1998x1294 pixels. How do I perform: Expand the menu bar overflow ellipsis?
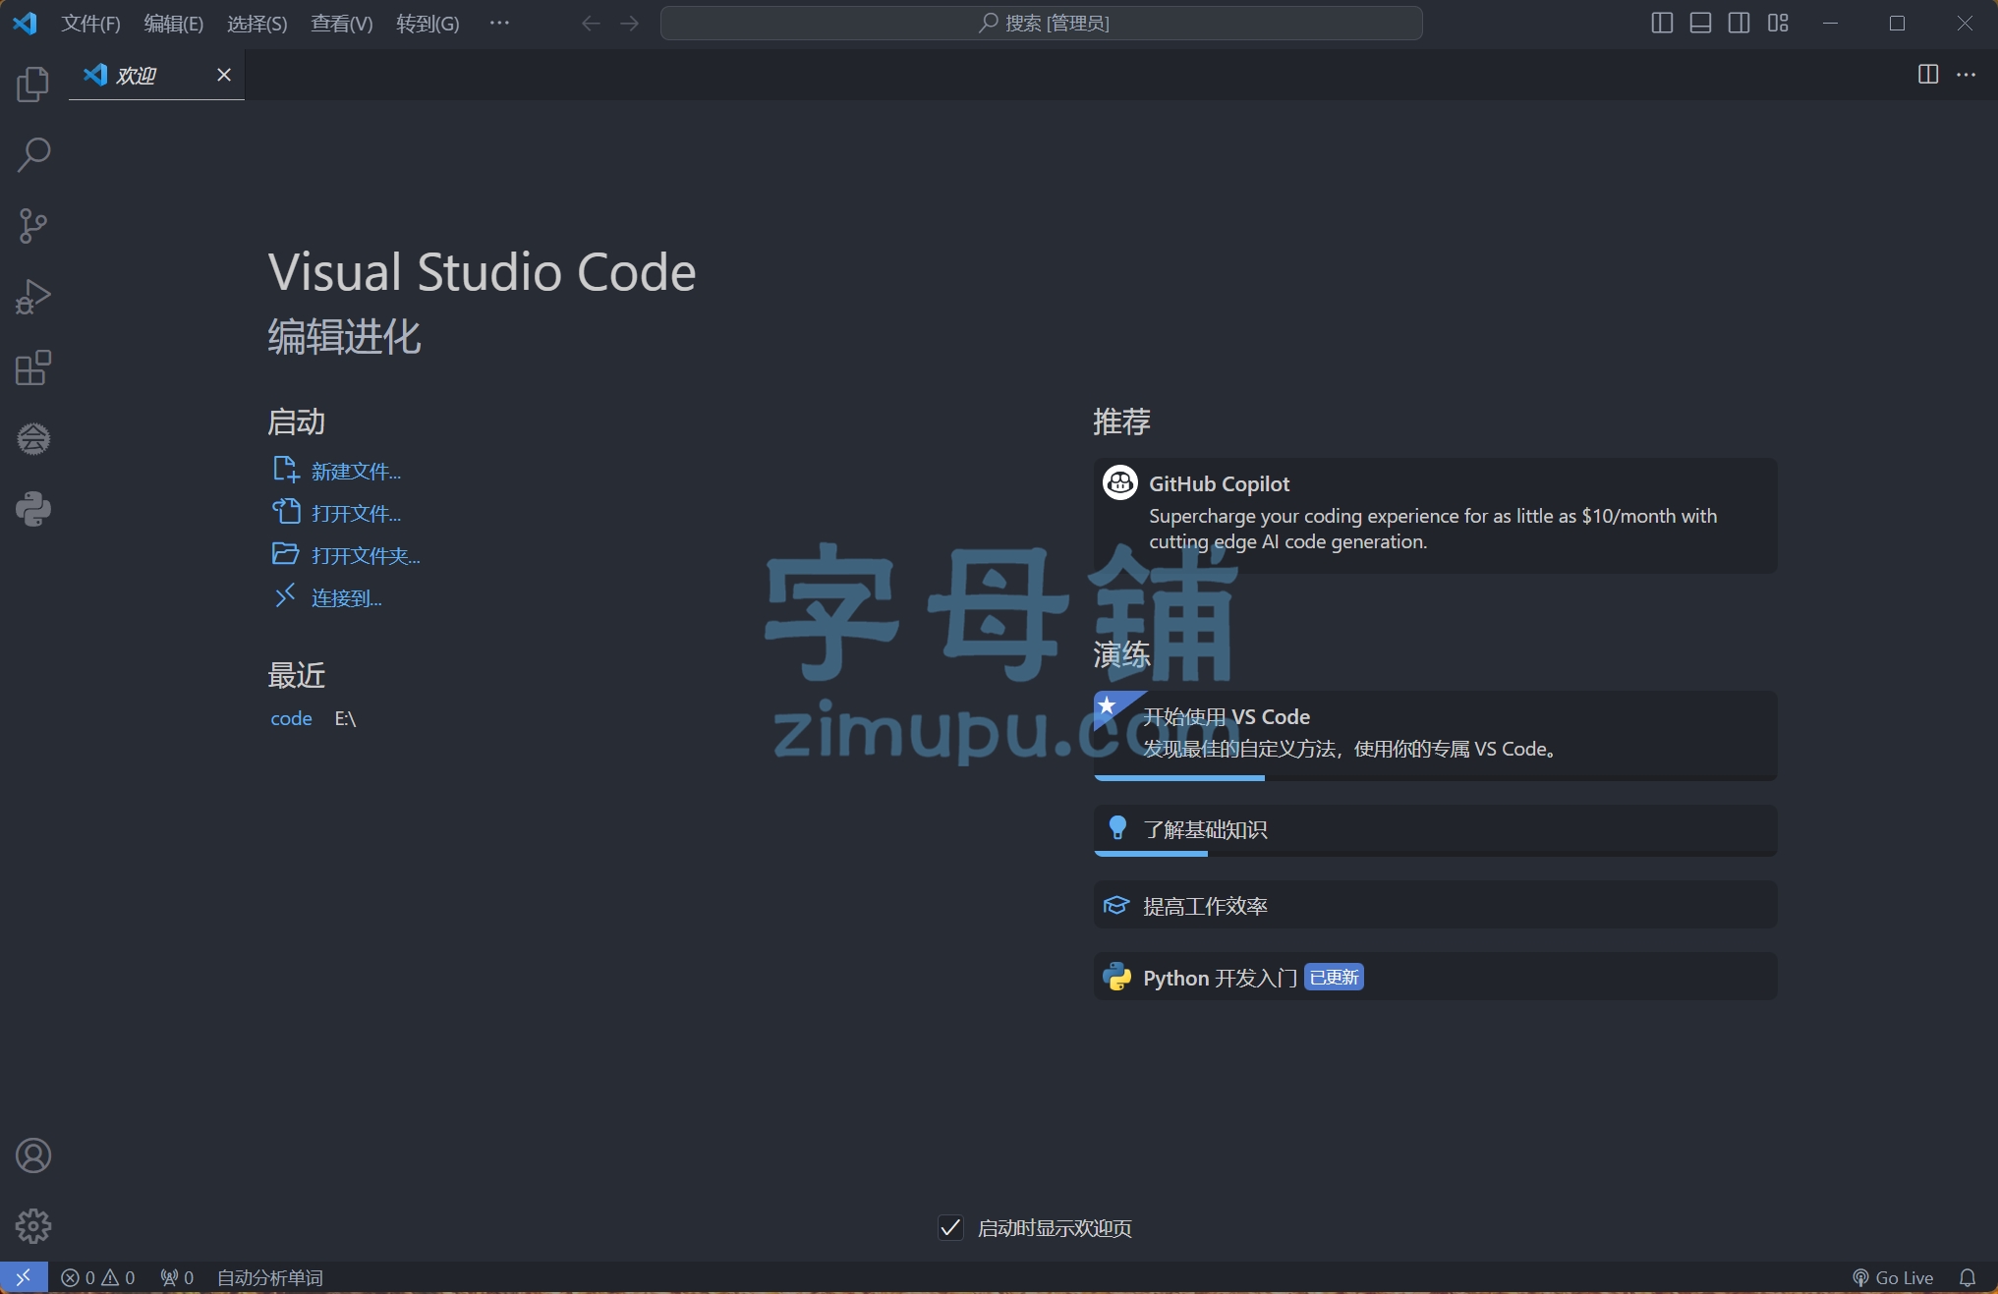(x=499, y=23)
